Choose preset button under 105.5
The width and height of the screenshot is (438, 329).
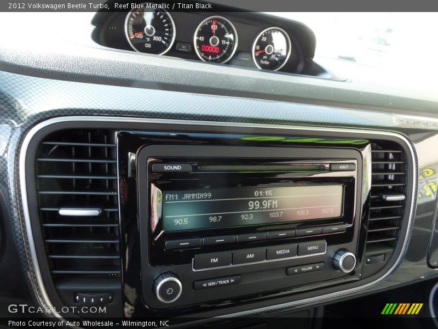pos(308,231)
